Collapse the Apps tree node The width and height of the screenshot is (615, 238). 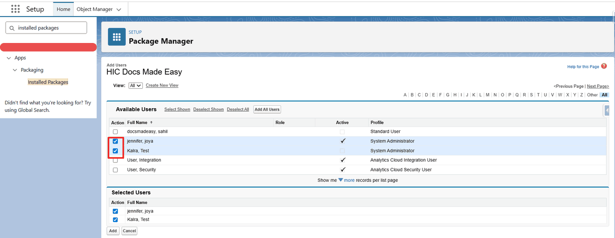point(9,58)
